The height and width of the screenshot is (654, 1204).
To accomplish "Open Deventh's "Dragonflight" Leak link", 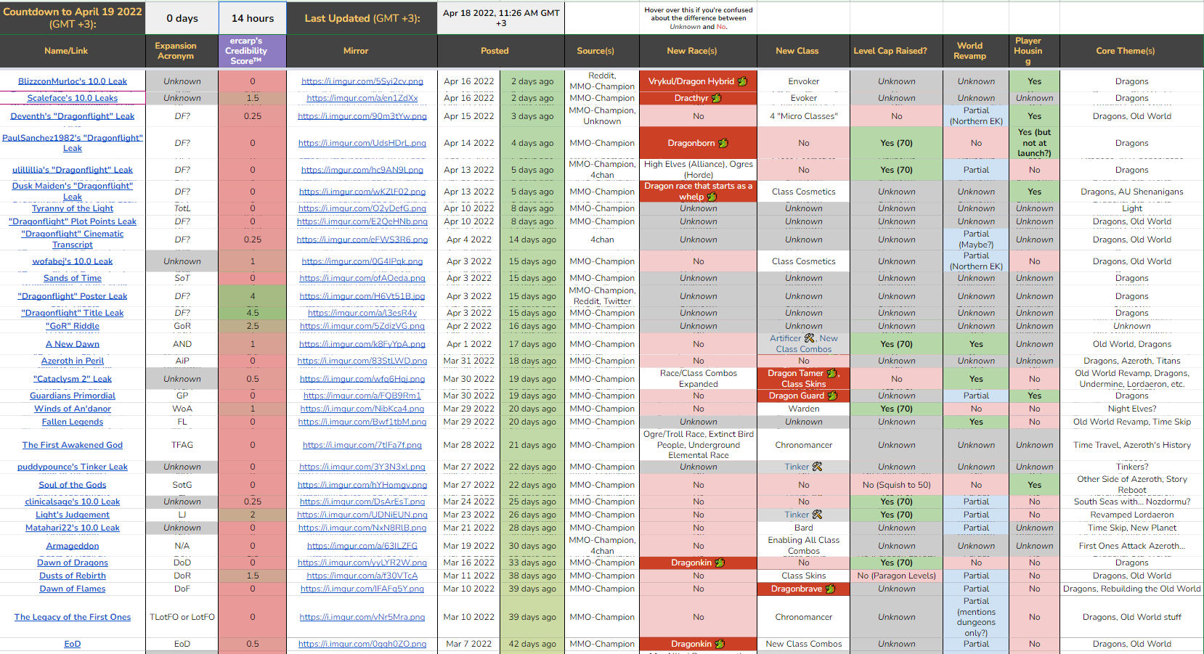I will [x=73, y=116].
